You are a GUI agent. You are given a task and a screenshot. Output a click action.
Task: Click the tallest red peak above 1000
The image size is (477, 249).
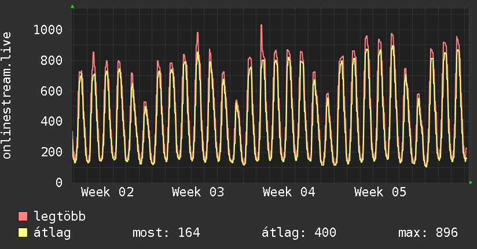261,26
